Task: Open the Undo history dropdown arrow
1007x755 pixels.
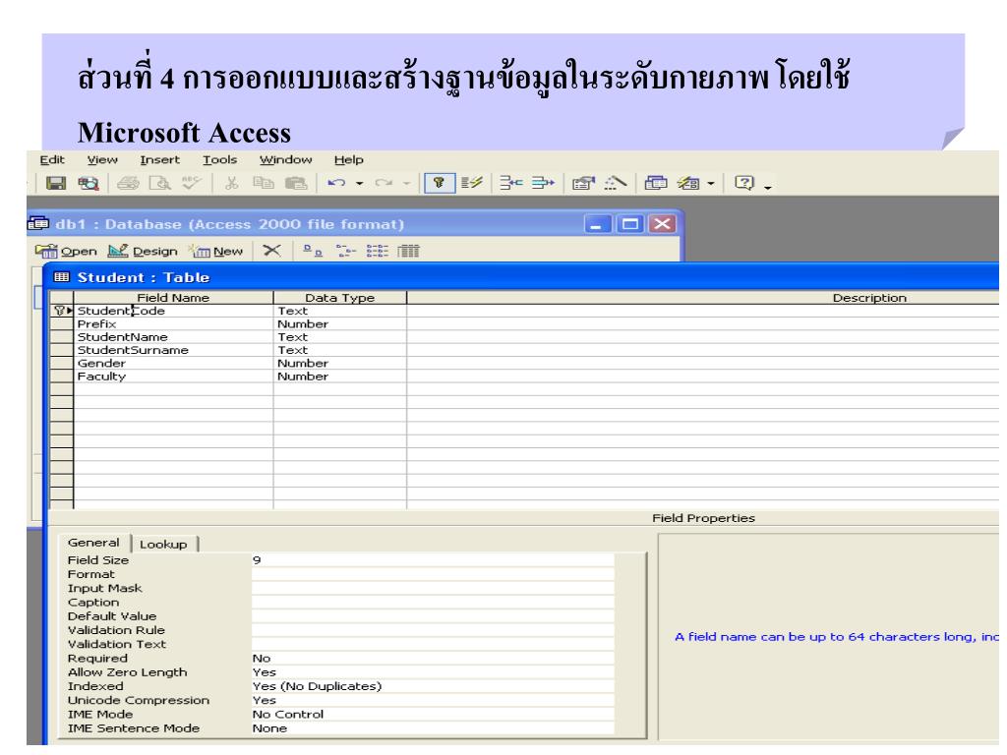Action: (x=360, y=184)
